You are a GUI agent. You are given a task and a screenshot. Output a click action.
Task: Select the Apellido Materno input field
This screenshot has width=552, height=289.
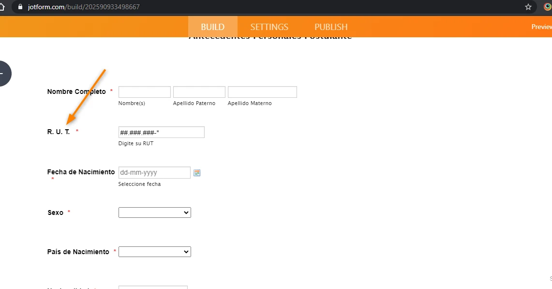[262, 92]
